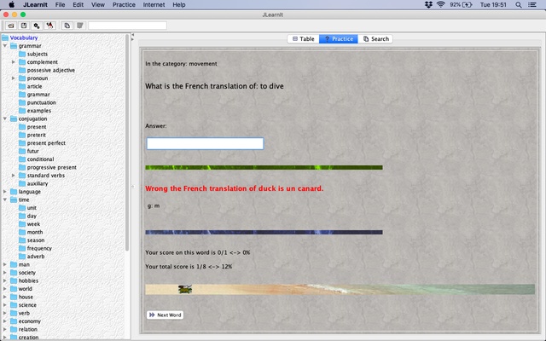Expand the science tree node

(5, 305)
